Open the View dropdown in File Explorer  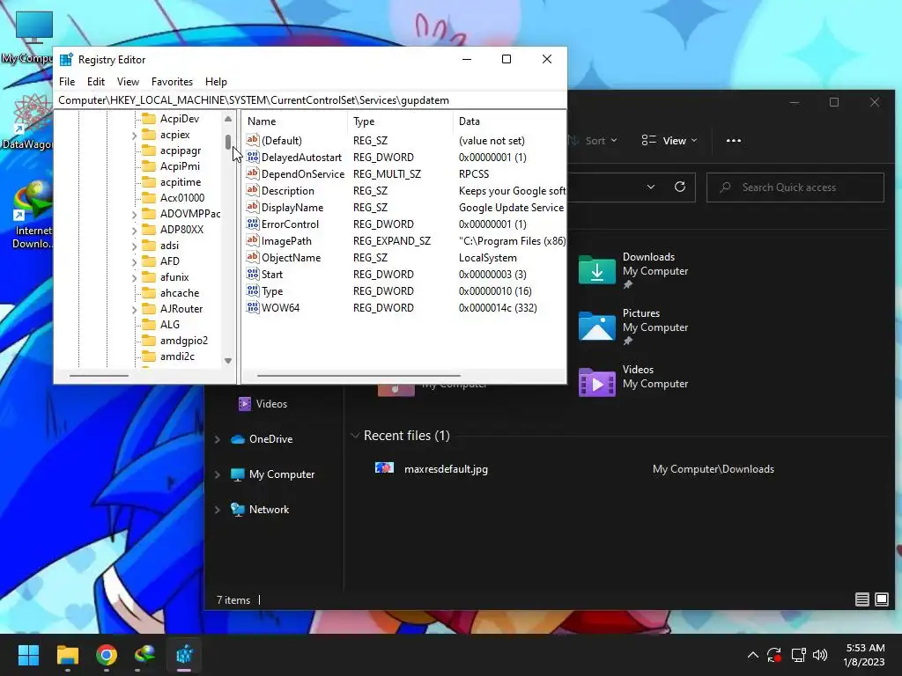pyautogui.click(x=669, y=141)
